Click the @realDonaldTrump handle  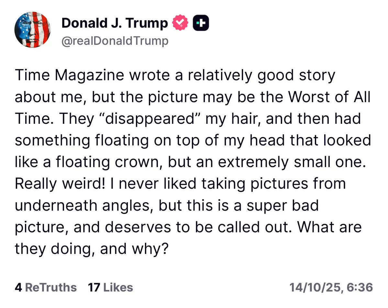tap(115, 41)
